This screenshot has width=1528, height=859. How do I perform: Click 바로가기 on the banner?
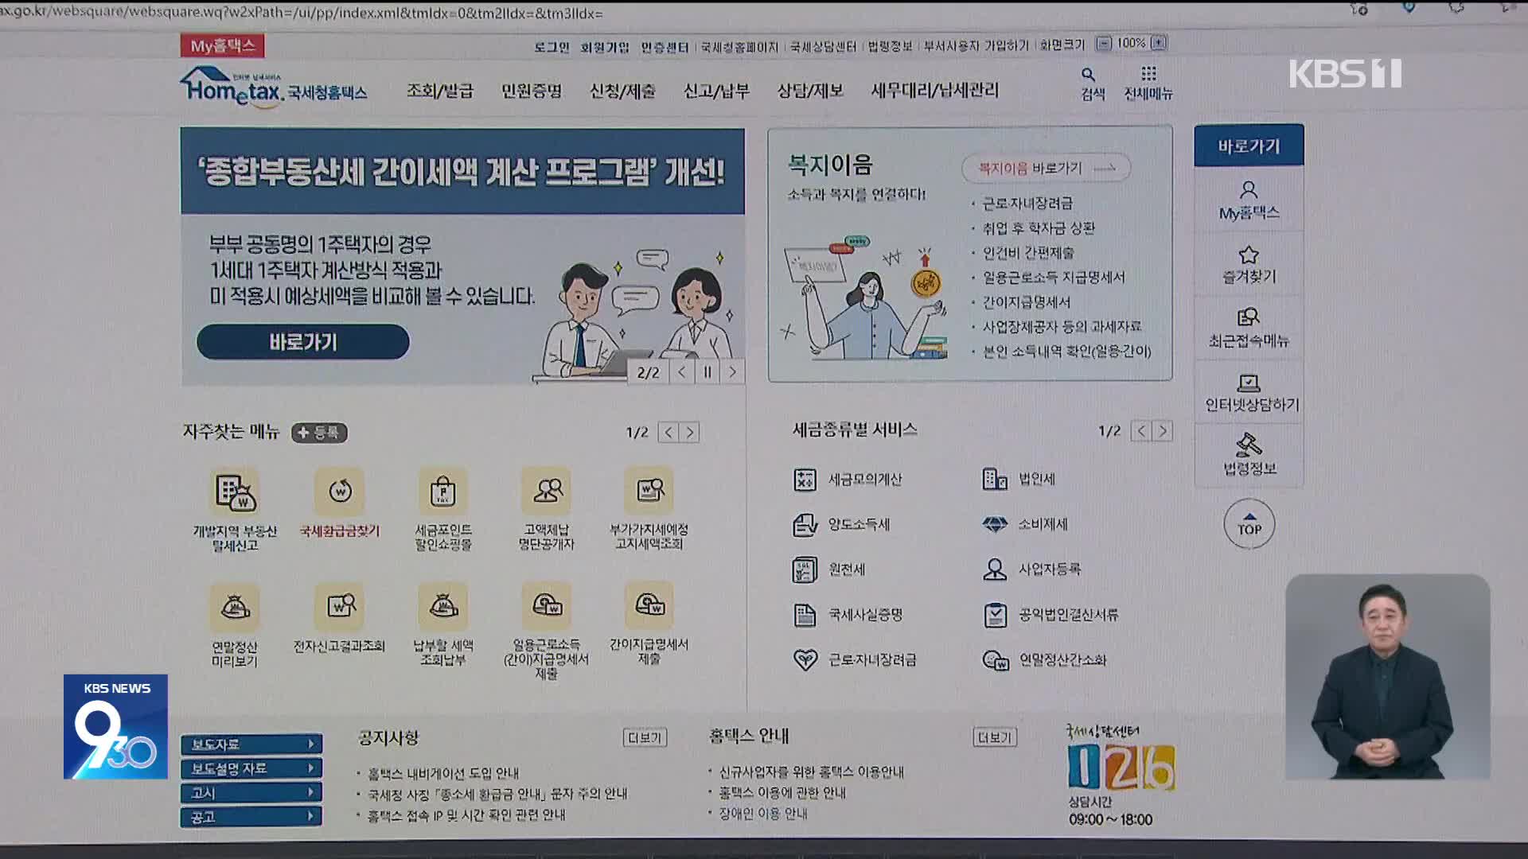(x=303, y=342)
